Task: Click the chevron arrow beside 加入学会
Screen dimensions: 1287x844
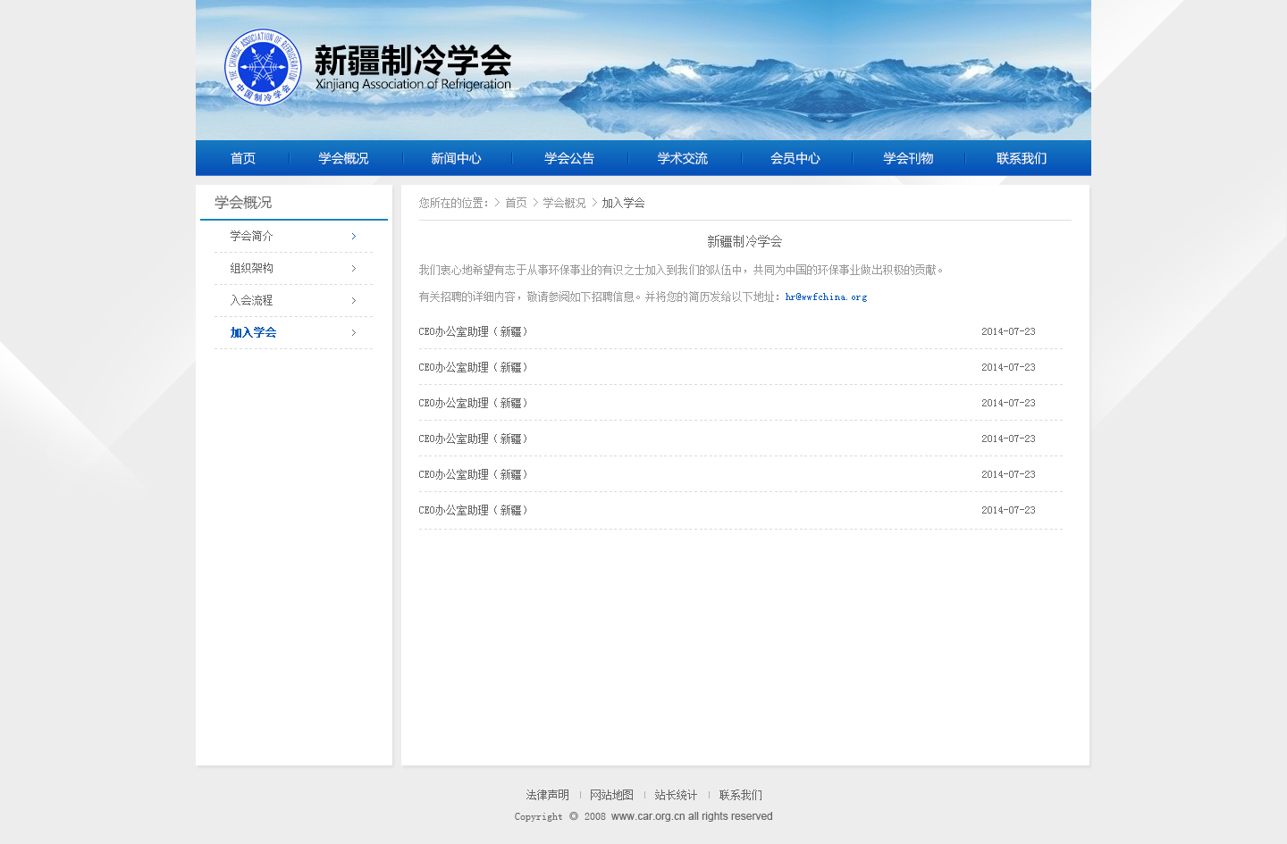Action: click(x=354, y=332)
